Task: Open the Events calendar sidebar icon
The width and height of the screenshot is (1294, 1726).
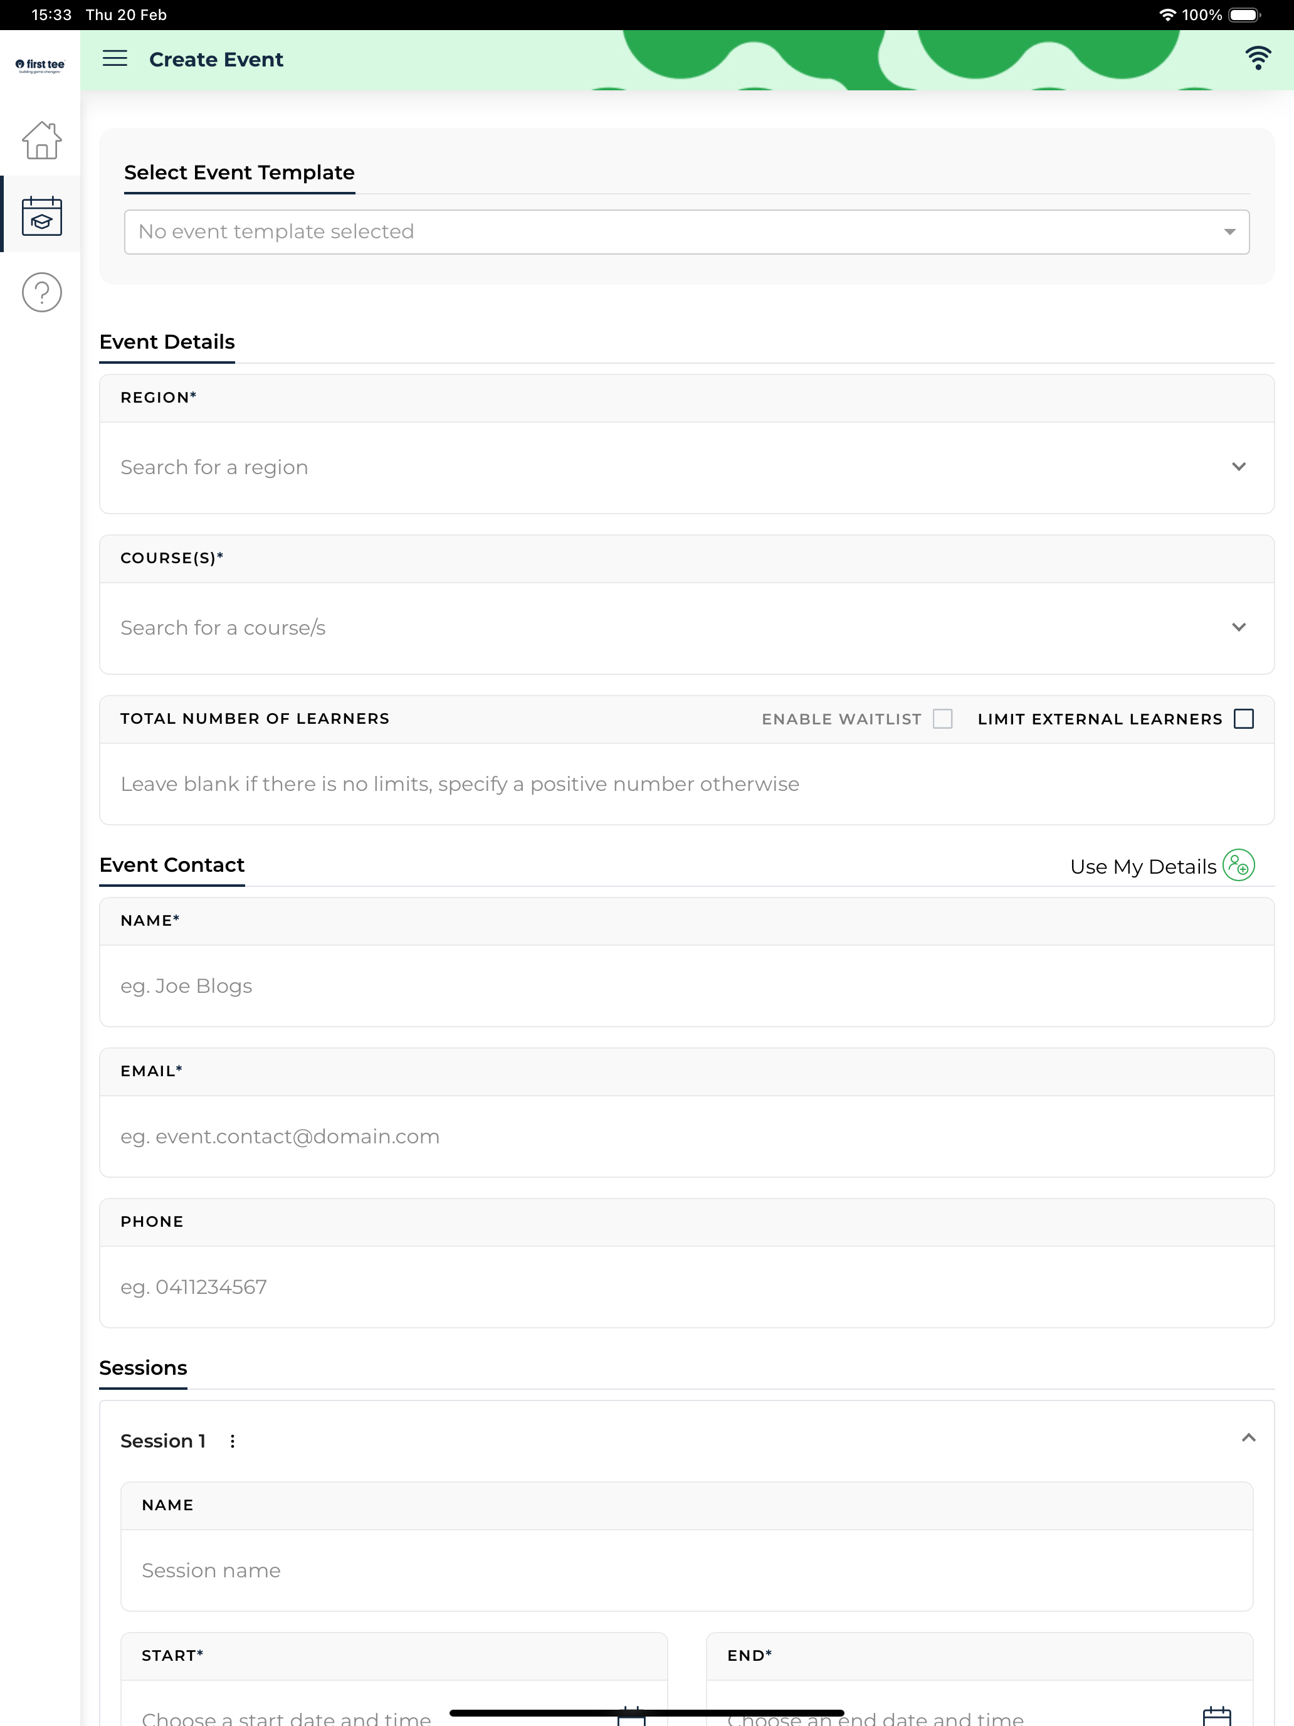Action: tap(41, 215)
